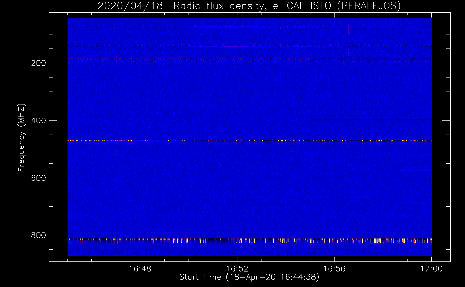Click the bright interference band near 470 MHz
This screenshot has width=465, height=287.
(x=249, y=141)
